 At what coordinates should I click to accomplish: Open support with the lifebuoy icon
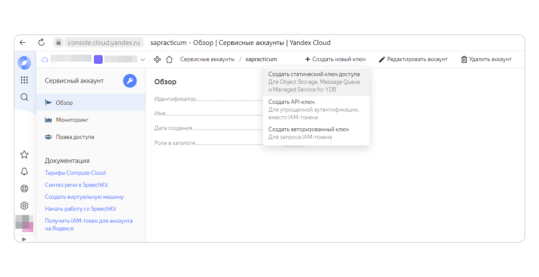click(x=24, y=189)
